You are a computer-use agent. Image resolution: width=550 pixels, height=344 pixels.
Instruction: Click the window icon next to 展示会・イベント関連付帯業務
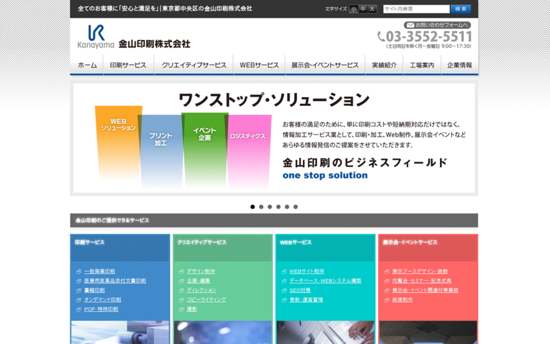point(387,290)
